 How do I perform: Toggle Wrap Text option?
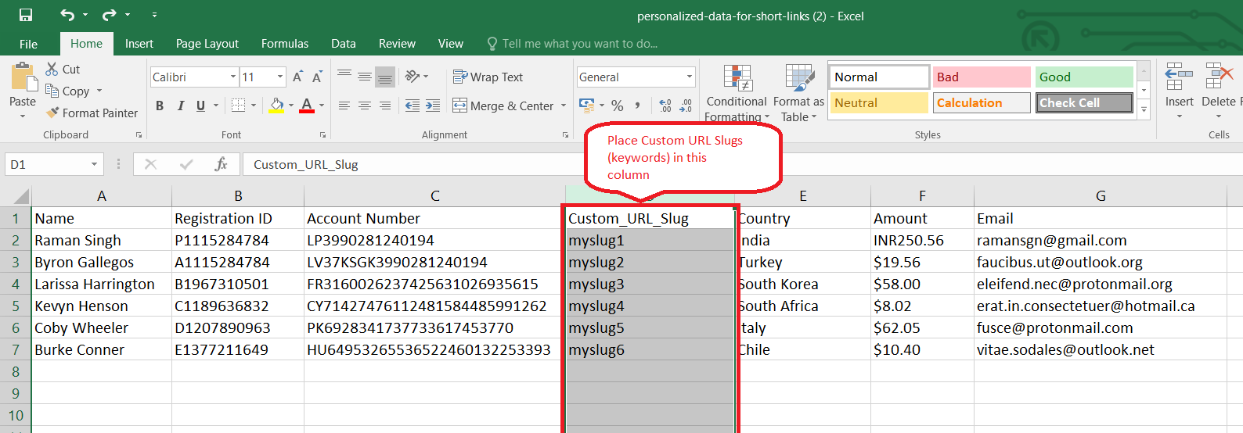tap(488, 77)
